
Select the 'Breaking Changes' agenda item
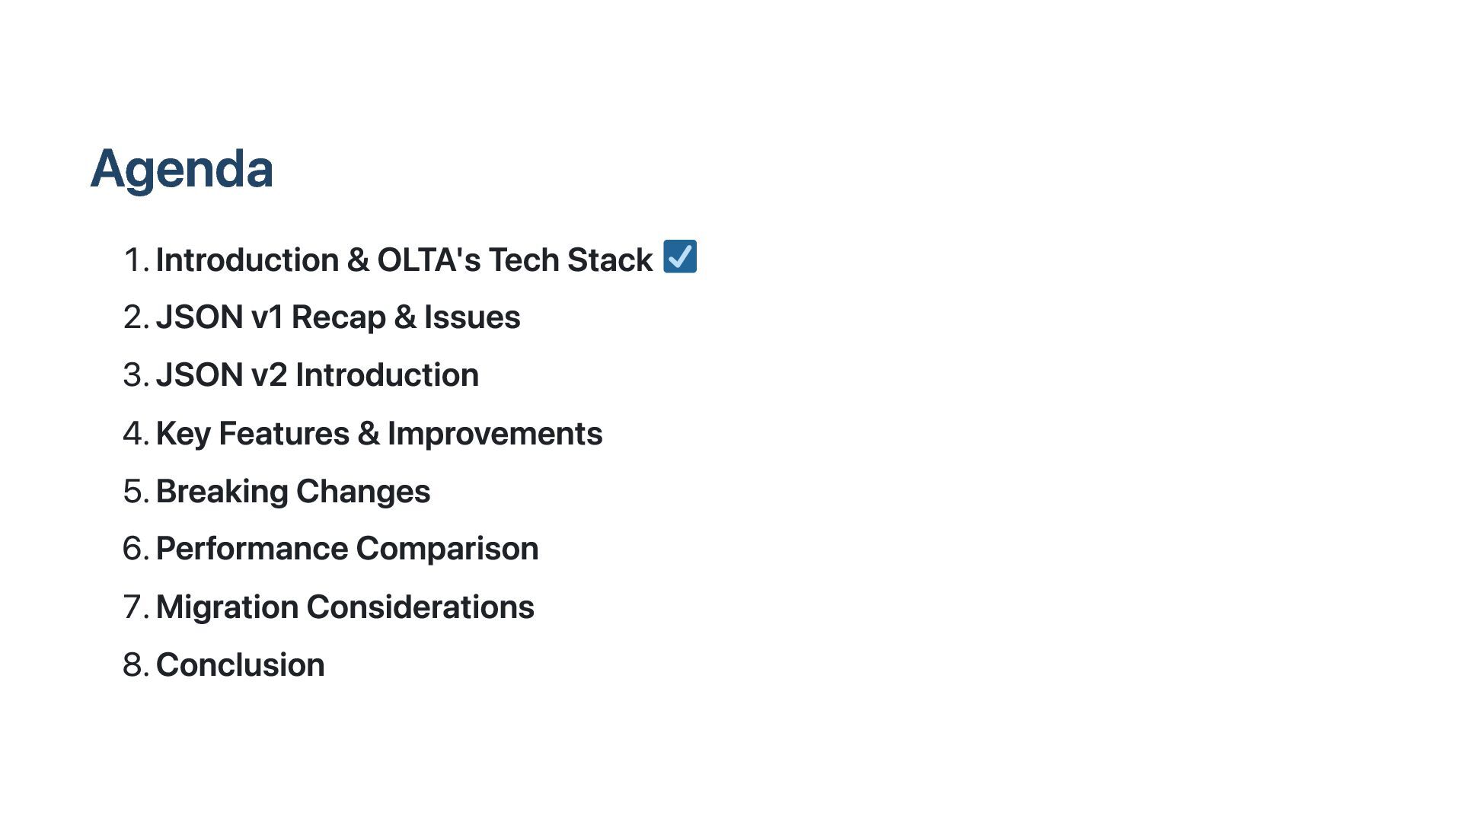293,492
